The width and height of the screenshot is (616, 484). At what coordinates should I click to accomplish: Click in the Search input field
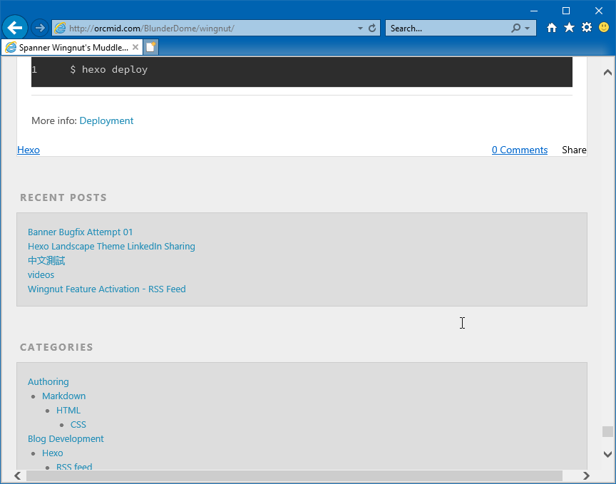[446, 29]
